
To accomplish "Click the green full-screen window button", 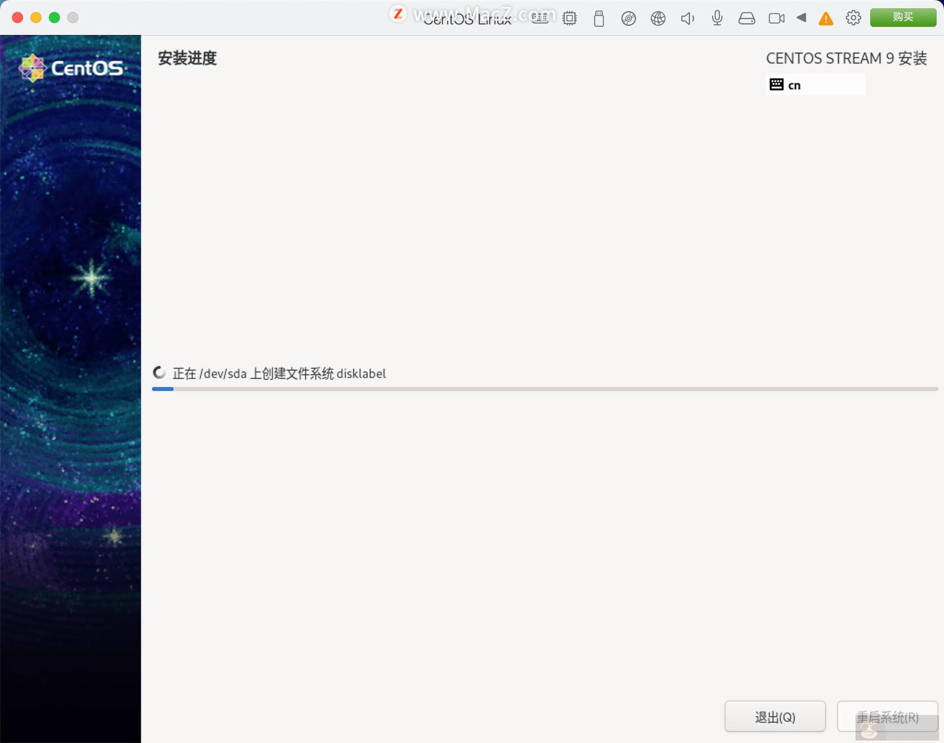I will coord(55,18).
